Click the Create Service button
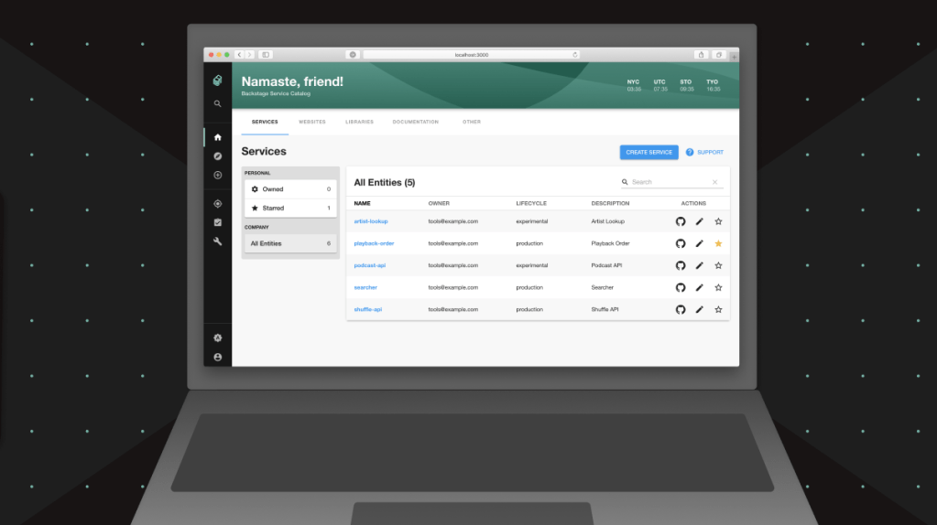Image resolution: width=937 pixels, height=525 pixels. pyautogui.click(x=649, y=152)
